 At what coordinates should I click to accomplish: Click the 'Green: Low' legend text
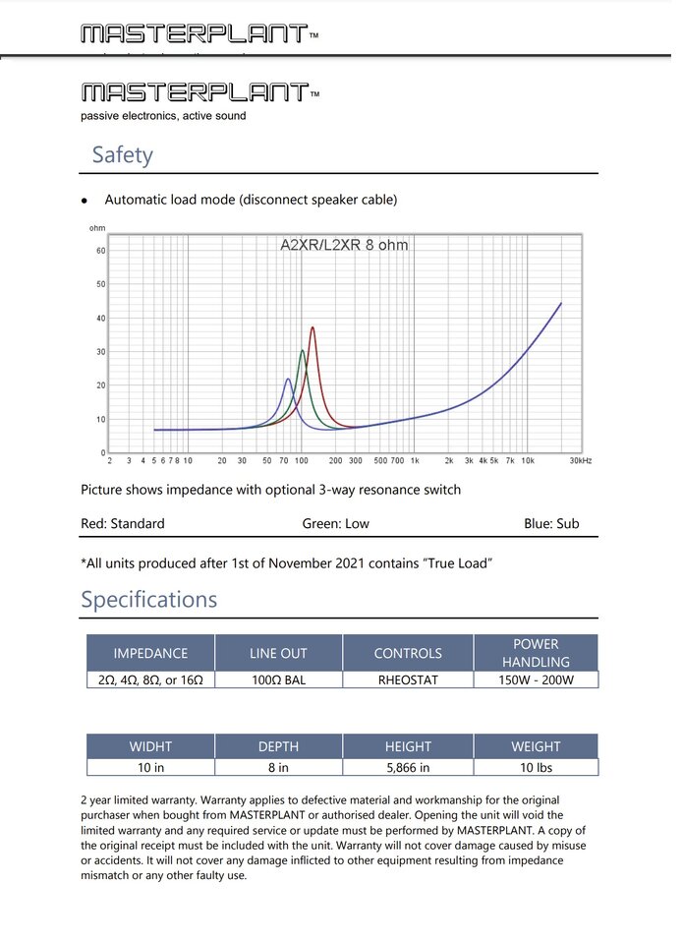point(335,523)
